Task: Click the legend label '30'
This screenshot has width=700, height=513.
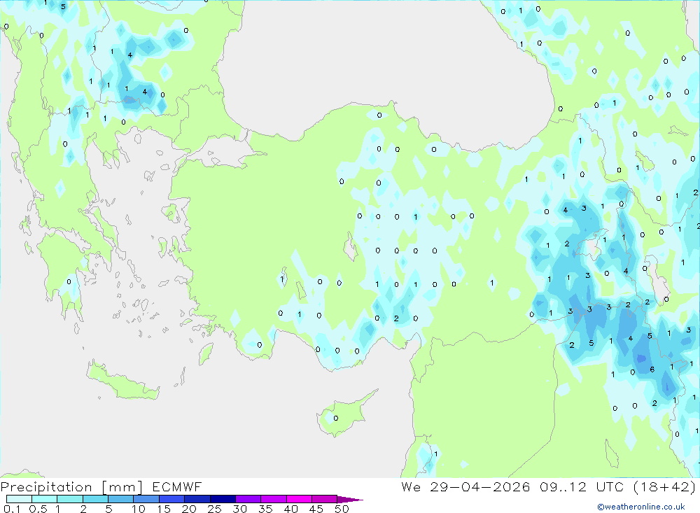Action: tap(240, 509)
